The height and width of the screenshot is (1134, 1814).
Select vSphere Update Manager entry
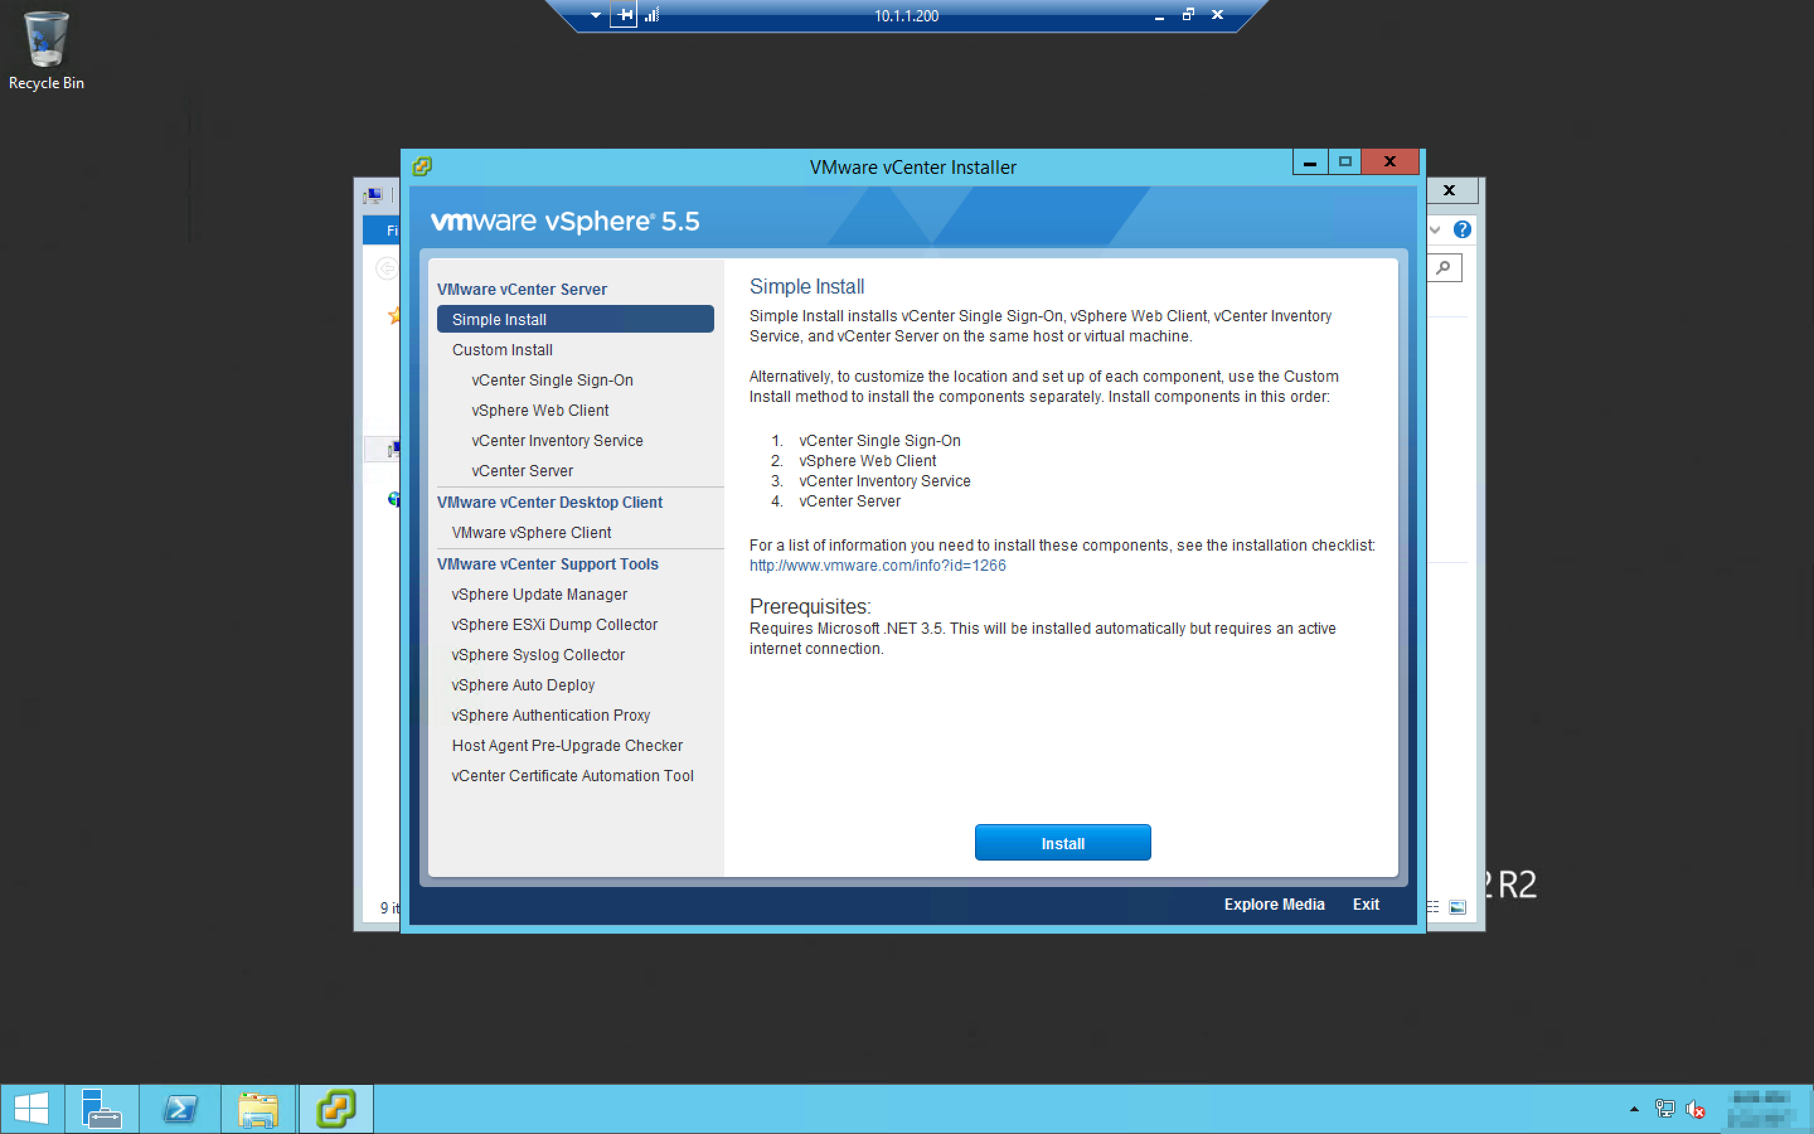tap(539, 594)
